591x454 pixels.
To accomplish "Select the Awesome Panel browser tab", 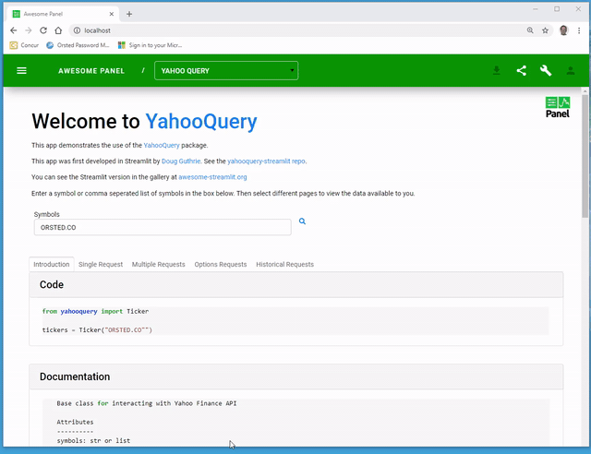I will 62,14.
